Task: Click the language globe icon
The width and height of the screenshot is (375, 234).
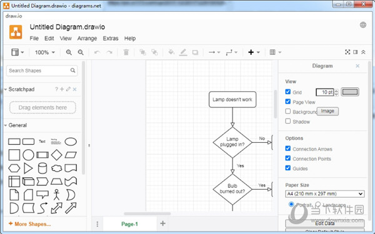Action: [363, 25]
